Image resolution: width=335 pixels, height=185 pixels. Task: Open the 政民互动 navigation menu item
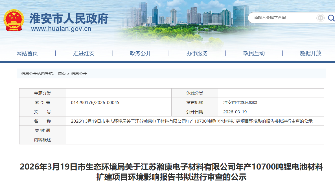click(253, 53)
